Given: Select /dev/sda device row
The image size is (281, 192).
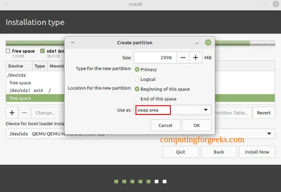Looking at the screenshot, I should 35,75.
